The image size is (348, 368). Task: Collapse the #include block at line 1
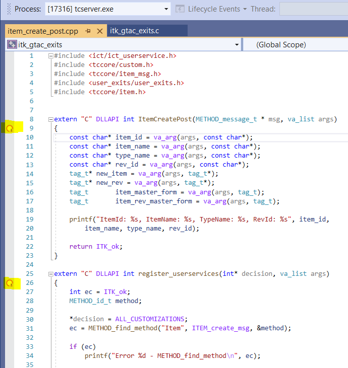click(50, 56)
